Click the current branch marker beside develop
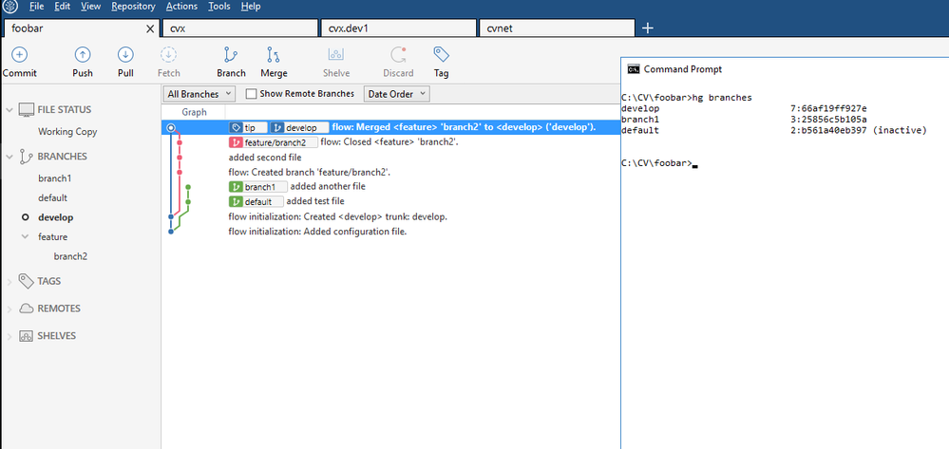The height and width of the screenshot is (449, 949). (26, 217)
